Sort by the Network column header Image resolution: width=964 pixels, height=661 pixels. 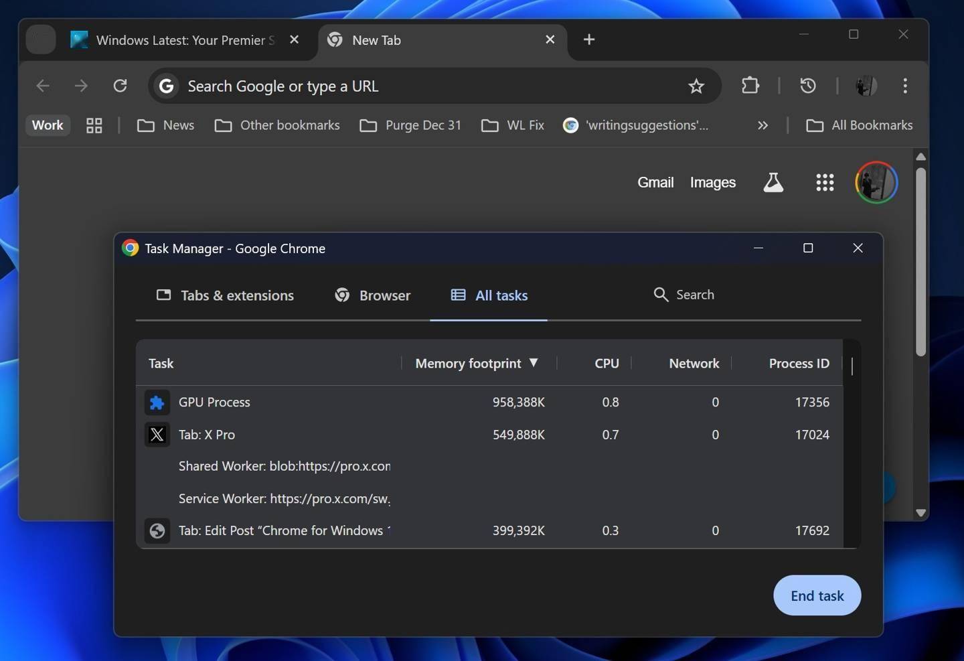[694, 363]
